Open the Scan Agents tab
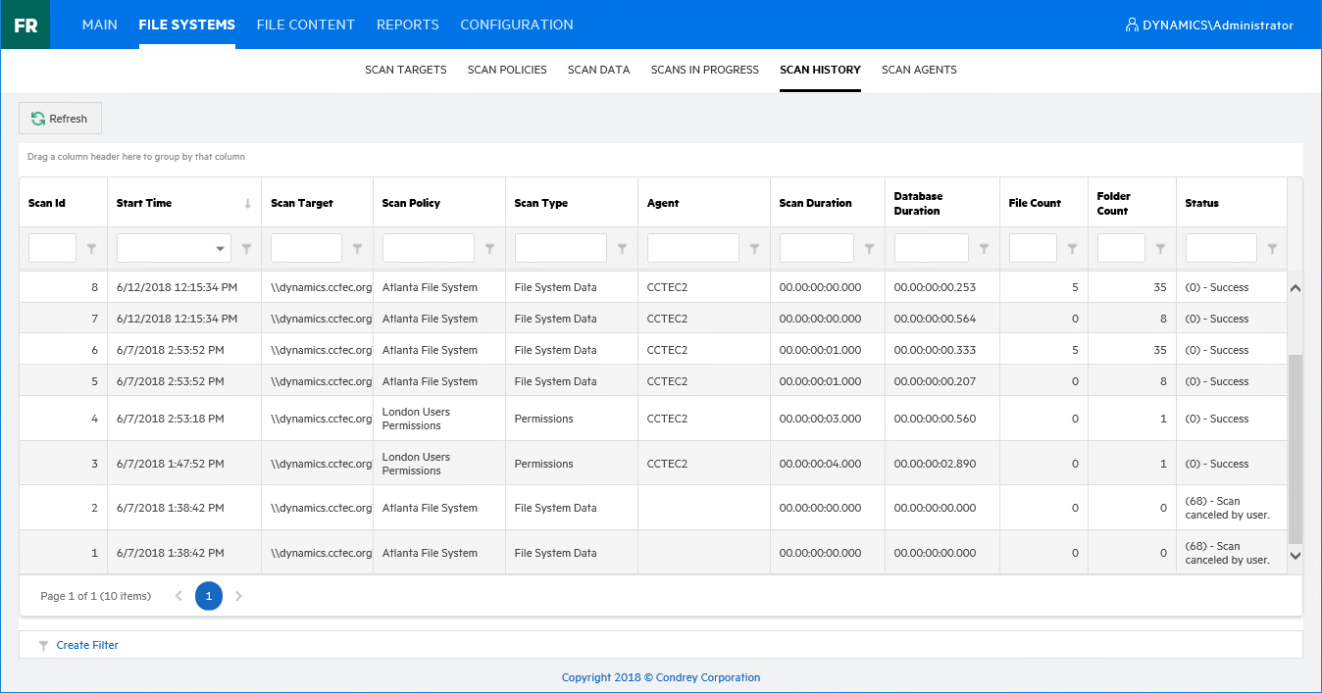Image resolution: width=1322 pixels, height=693 pixels. 919,70
